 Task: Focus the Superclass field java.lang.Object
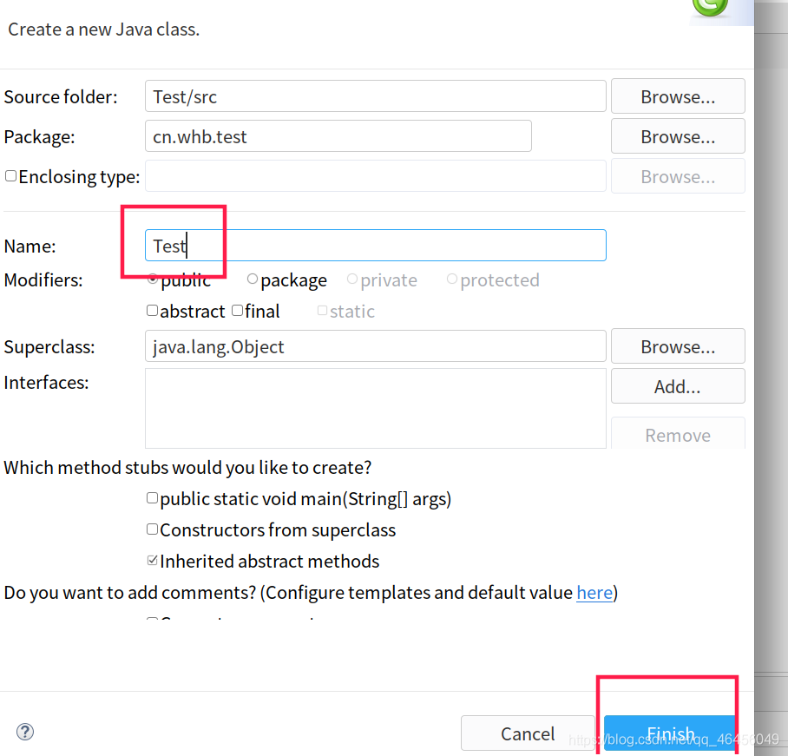coord(376,345)
